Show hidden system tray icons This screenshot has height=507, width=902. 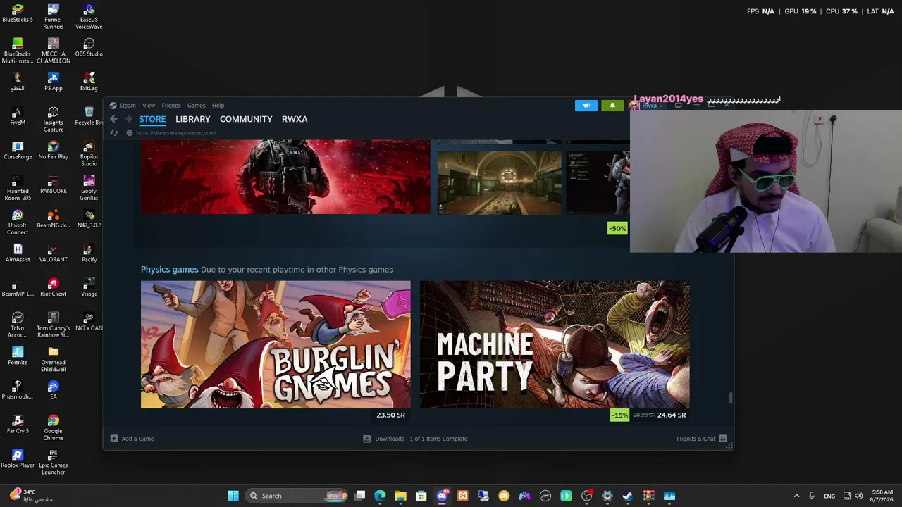pos(796,496)
